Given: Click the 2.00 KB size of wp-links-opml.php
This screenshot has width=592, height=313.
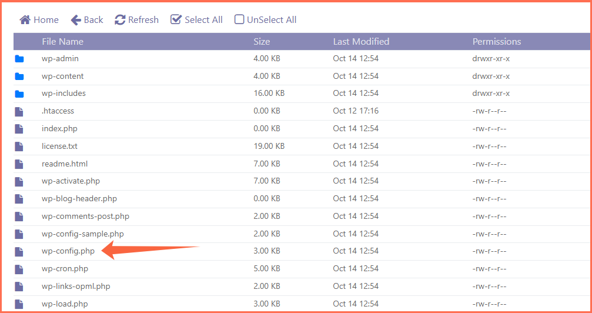Looking at the screenshot, I should coord(267,286).
